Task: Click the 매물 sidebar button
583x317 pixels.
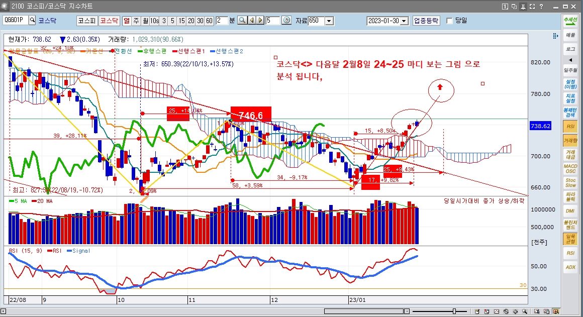Action: pos(570,35)
